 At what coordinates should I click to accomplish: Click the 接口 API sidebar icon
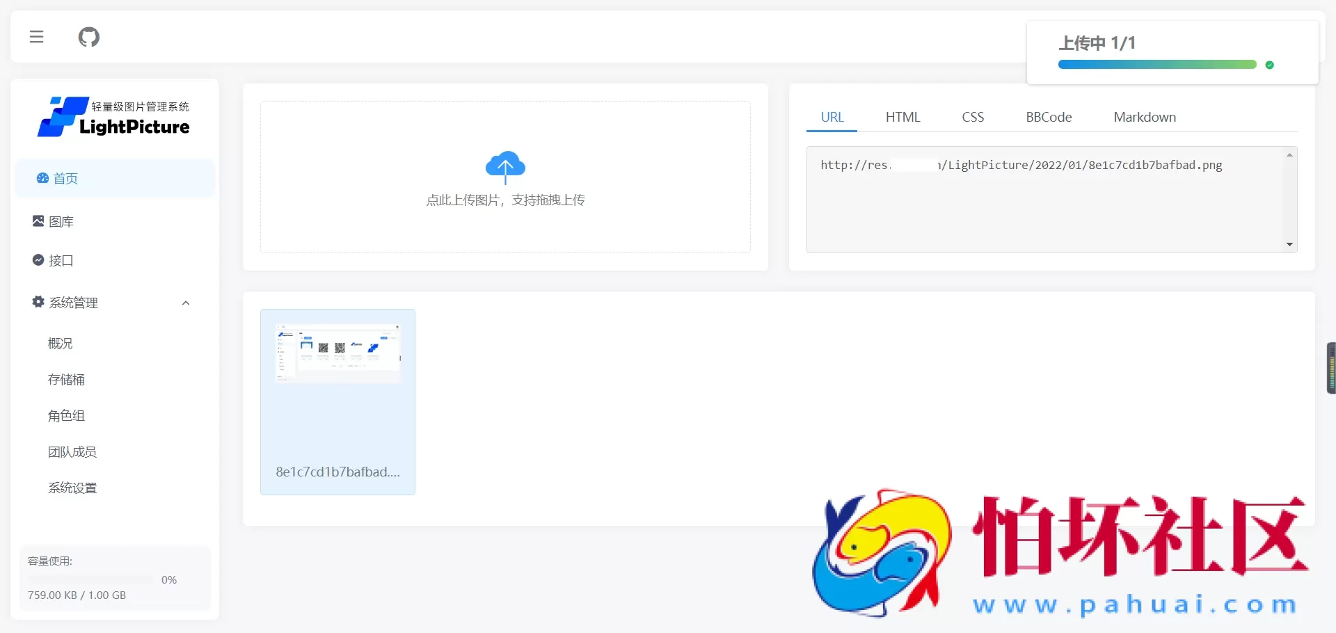tap(38, 260)
